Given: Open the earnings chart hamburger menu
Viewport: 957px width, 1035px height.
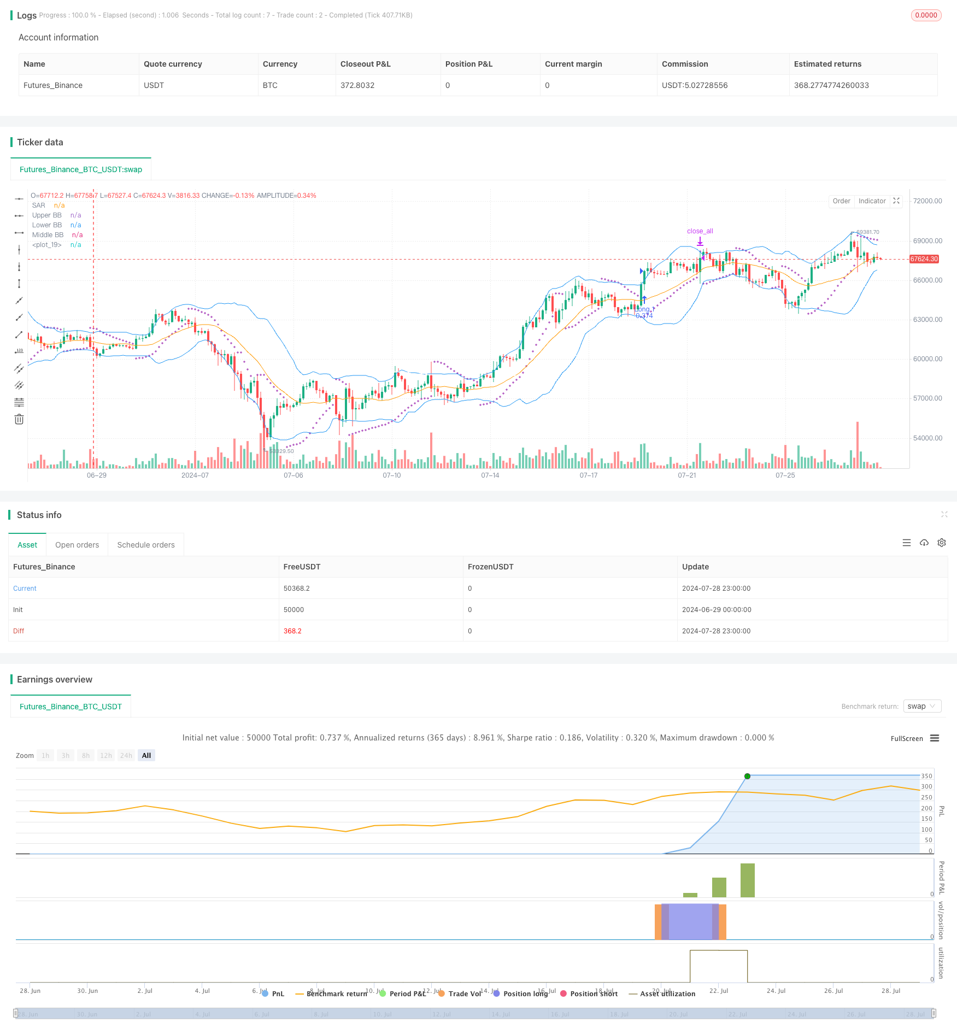Looking at the screenshot, I should (935, 738).
